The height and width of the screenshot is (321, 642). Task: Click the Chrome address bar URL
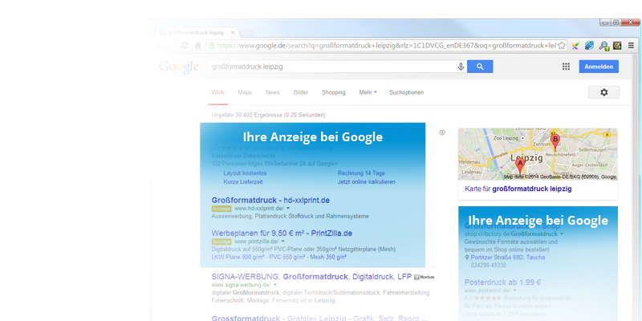click(386, 46)
